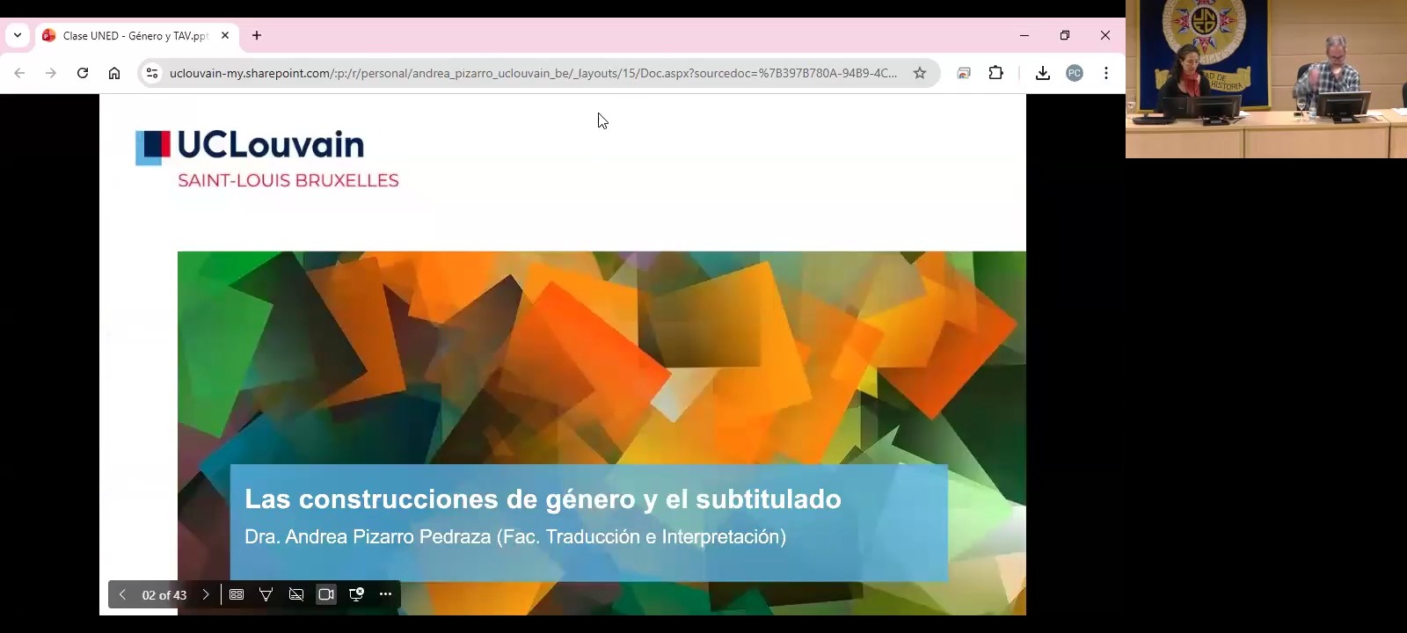Screen dimensions: 1407x633
Task: Click the slide counter '02 of 43'
Action: [164, 595]
